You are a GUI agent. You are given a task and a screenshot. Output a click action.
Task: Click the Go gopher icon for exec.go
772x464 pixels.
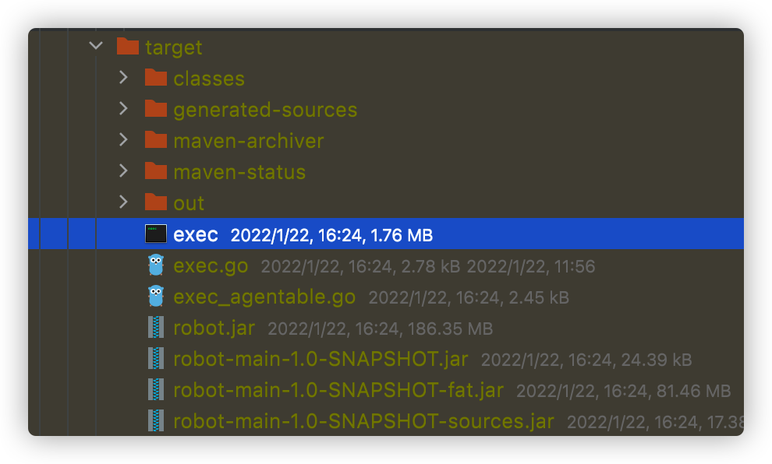(156, 265)
